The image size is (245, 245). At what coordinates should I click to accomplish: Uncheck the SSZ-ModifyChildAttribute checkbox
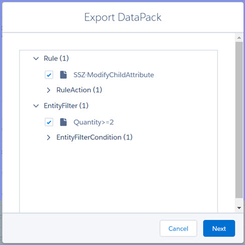[x=49, y=75]
